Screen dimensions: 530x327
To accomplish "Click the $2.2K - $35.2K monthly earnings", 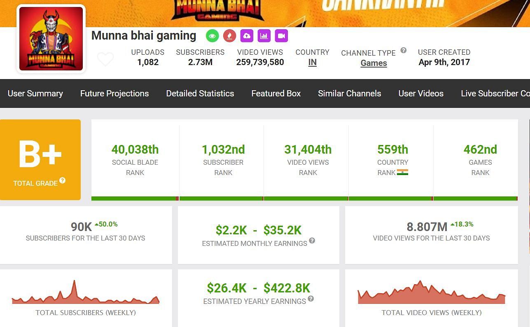I will tap(259, 230).
